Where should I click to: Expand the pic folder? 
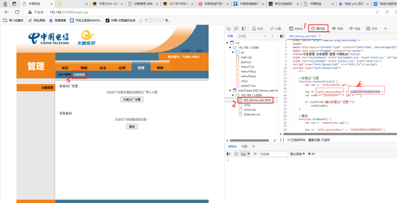tap(233, 52)
